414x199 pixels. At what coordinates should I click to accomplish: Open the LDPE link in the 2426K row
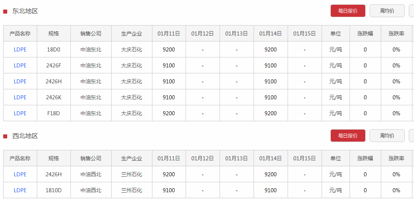click(20, 97)
